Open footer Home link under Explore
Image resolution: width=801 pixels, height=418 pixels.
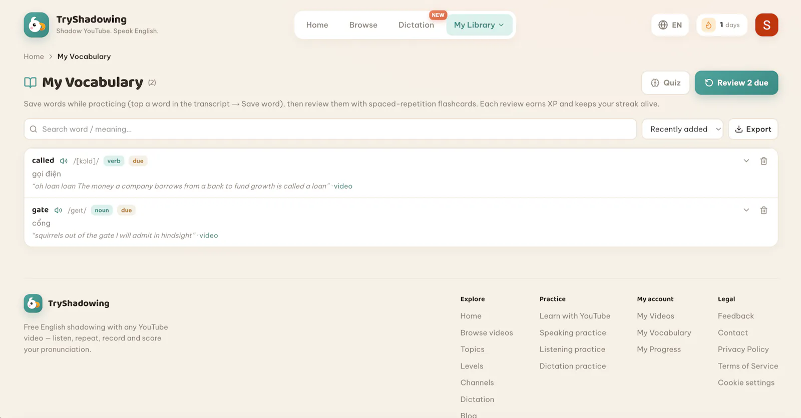[x=471, y=316]
